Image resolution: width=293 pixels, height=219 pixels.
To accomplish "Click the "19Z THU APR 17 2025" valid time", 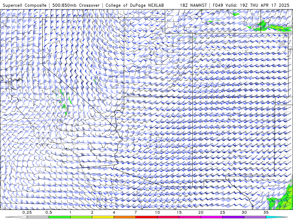I will pyautogui.click(x=264, y=5).
